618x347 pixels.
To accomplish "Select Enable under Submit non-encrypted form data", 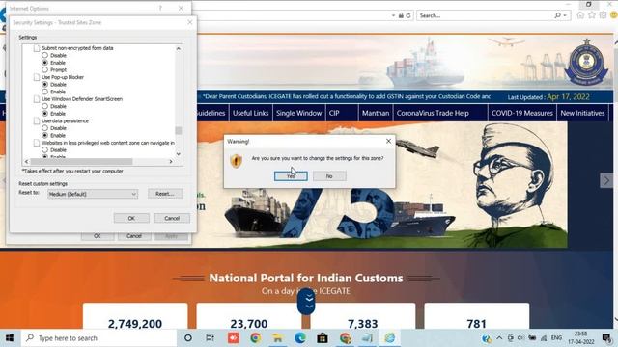I will 45,63.
